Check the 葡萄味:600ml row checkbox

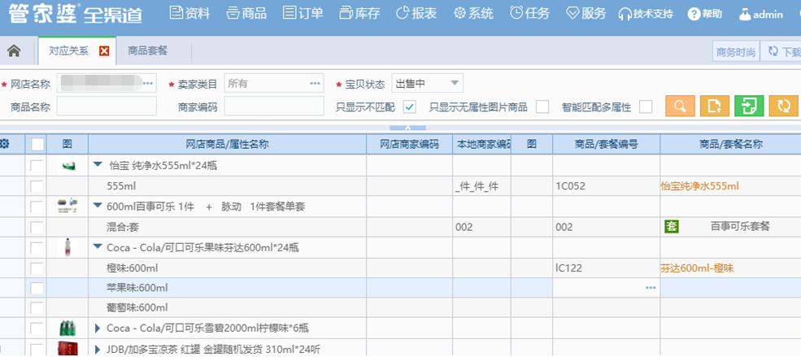37,308
